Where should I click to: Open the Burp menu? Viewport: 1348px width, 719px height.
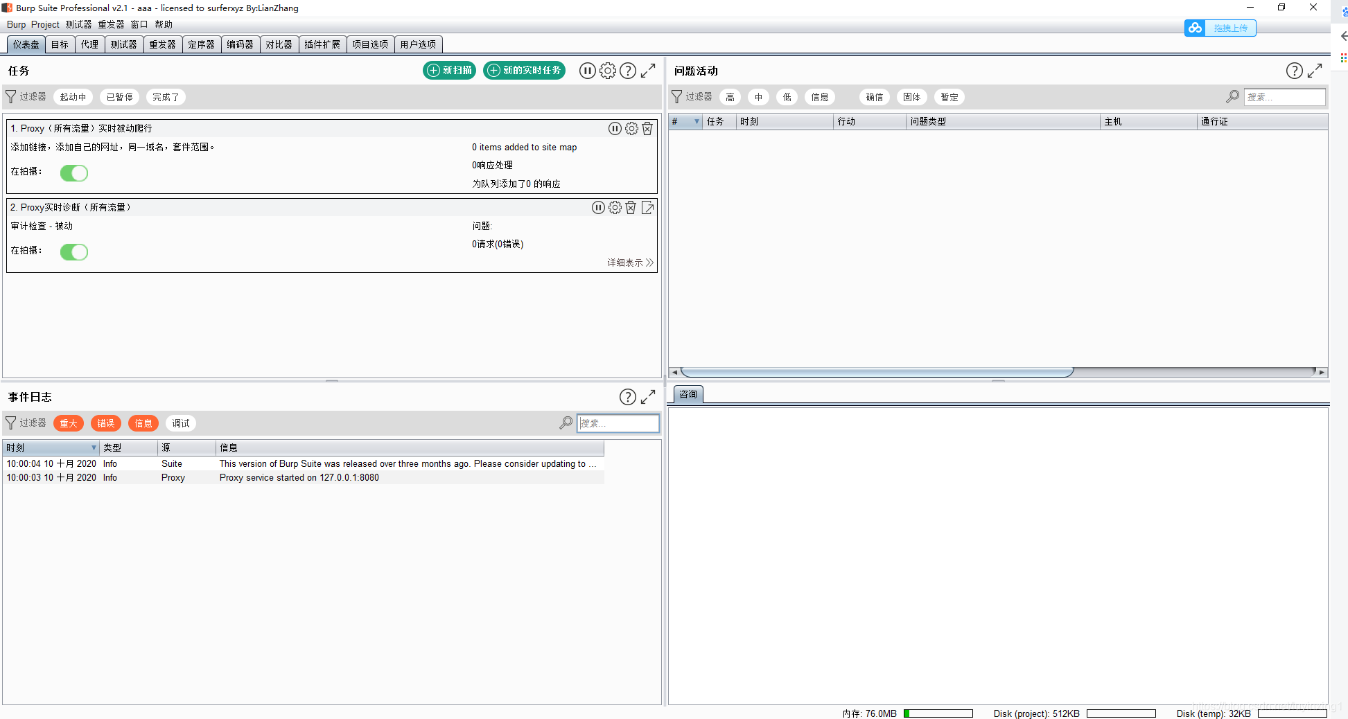point(16,24)
